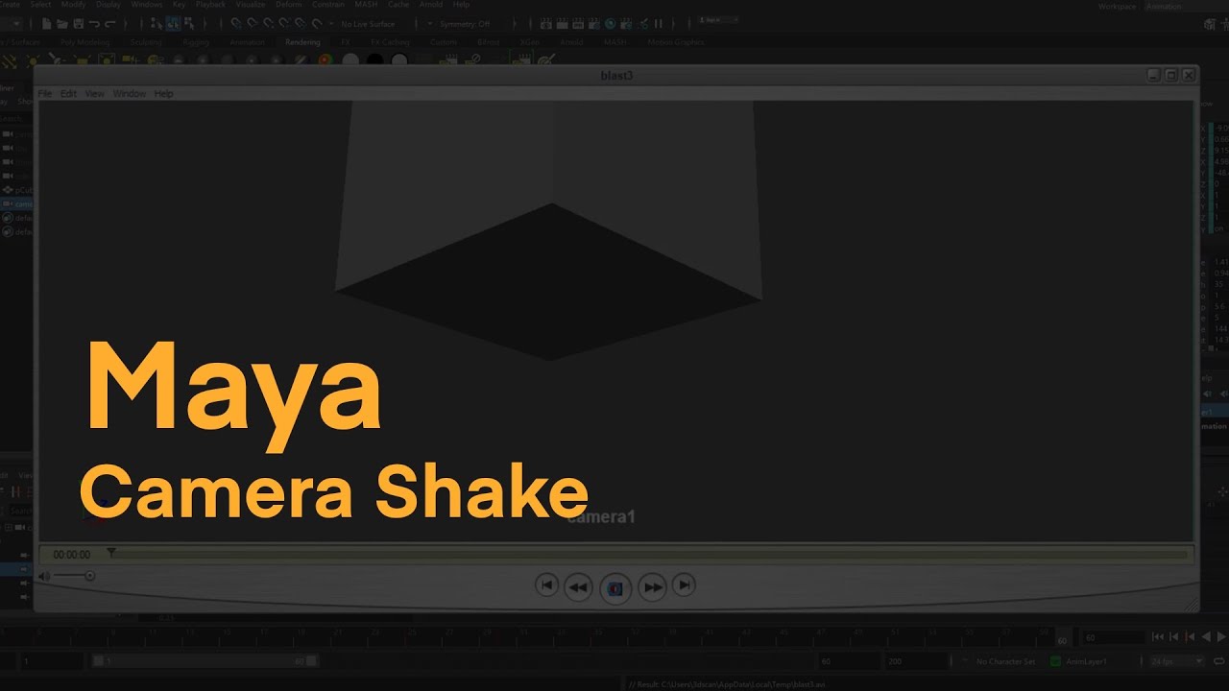
Task: Click the blast3.avi result line in status bar
Action: 727,684
